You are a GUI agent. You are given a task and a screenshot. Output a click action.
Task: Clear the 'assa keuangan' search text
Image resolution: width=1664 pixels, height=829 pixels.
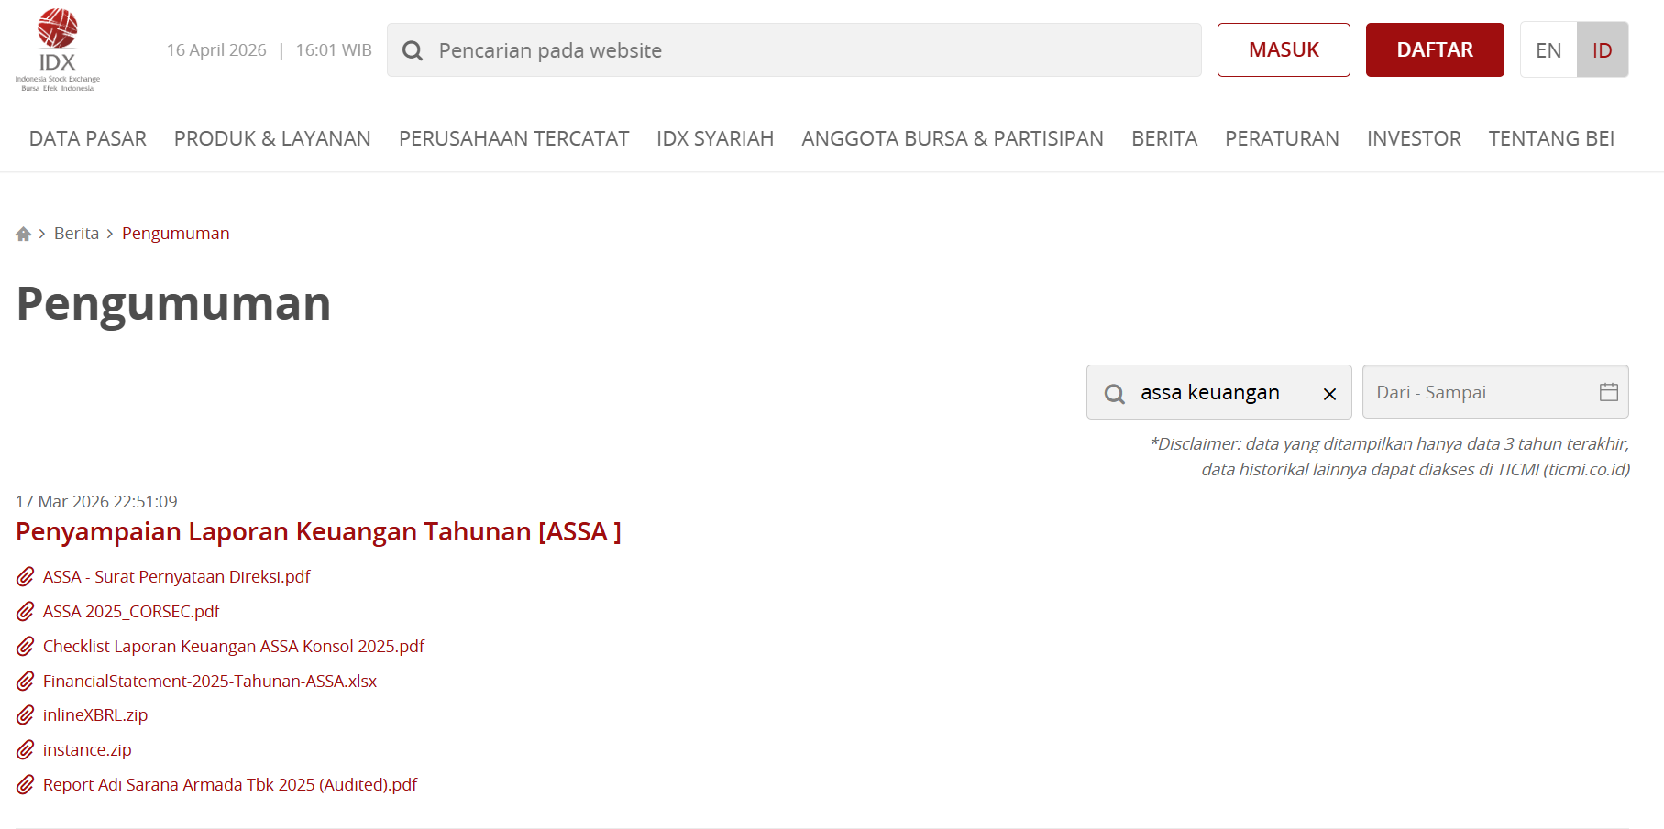pos(1329,394)
